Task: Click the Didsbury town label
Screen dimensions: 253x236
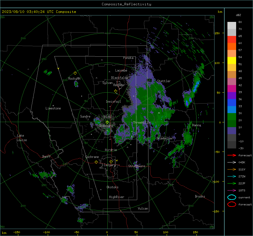Action: coord(106,126)
